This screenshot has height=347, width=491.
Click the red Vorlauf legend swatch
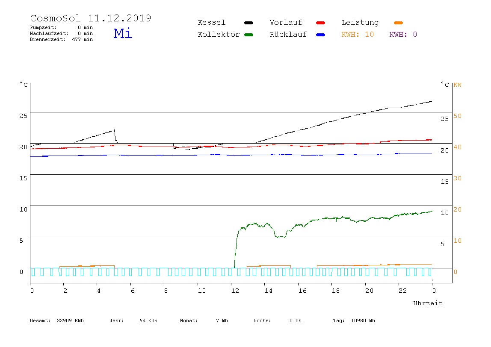tap(321, 23)
